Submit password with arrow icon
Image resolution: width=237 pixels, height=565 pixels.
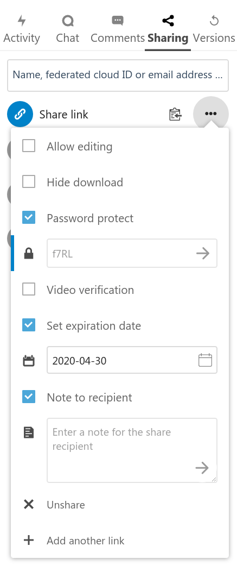[203, 253]
